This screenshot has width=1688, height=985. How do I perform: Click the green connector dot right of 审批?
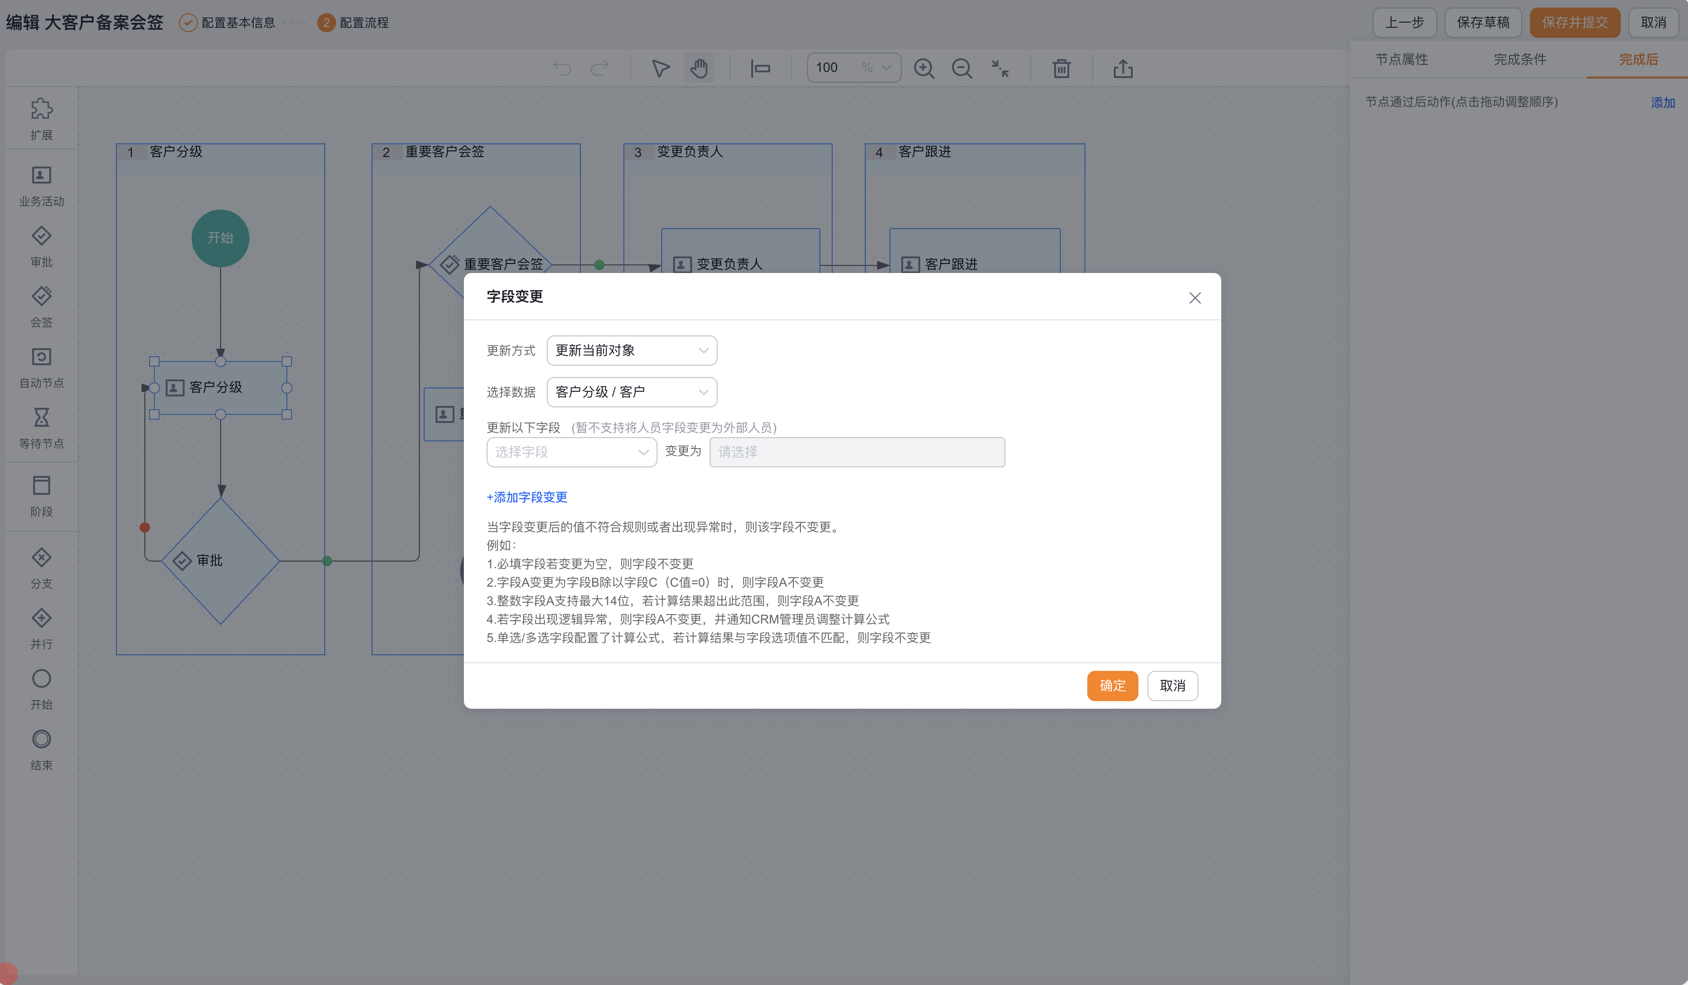[328, 561]
